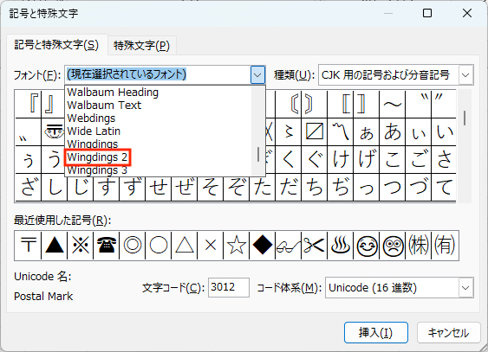The height and width of the screenshot is (352, 488).
Task: Select the hiragana け character
Action: click(x=340, y=159)
